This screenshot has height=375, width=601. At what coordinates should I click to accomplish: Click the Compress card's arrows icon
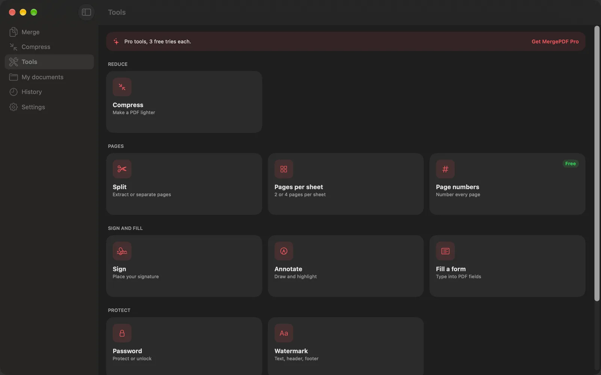(122, 87)
